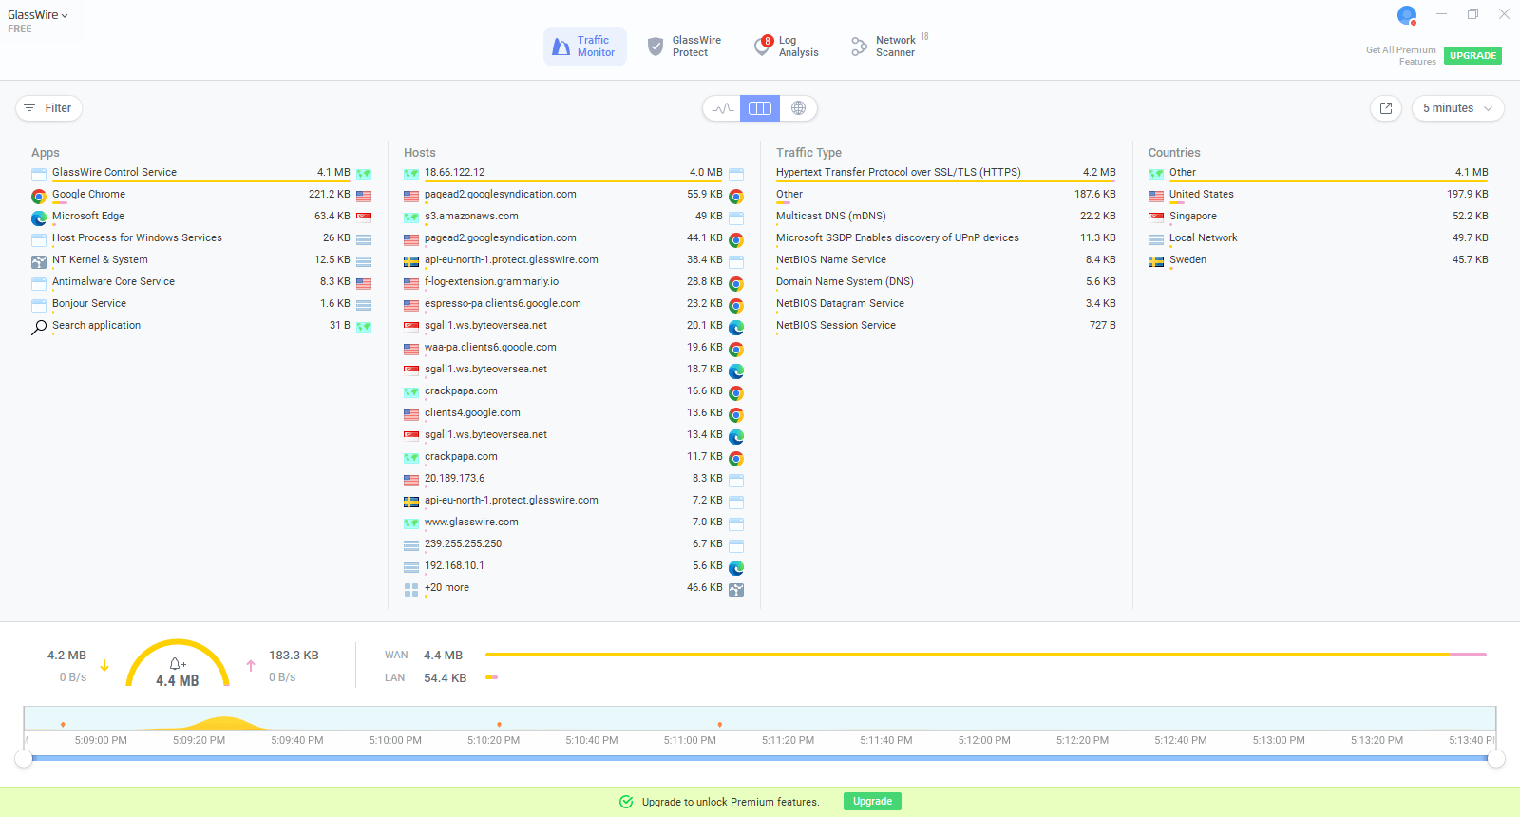Move the timeline right range handle
This screenshot has height=817, width=1520.
pos(1496,758)
